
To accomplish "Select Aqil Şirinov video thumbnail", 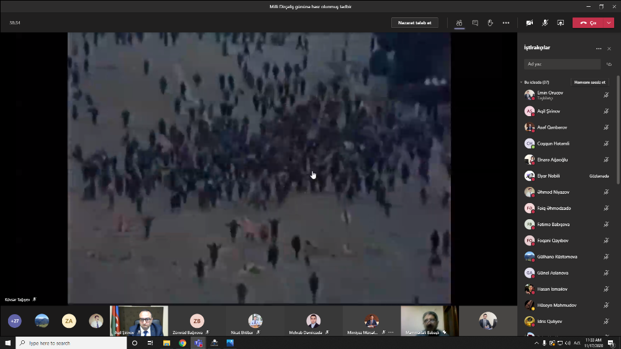I will click(139, 320).
